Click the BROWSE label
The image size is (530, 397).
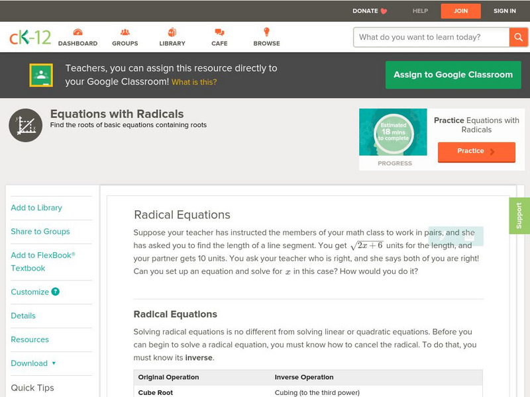(266, 44)
